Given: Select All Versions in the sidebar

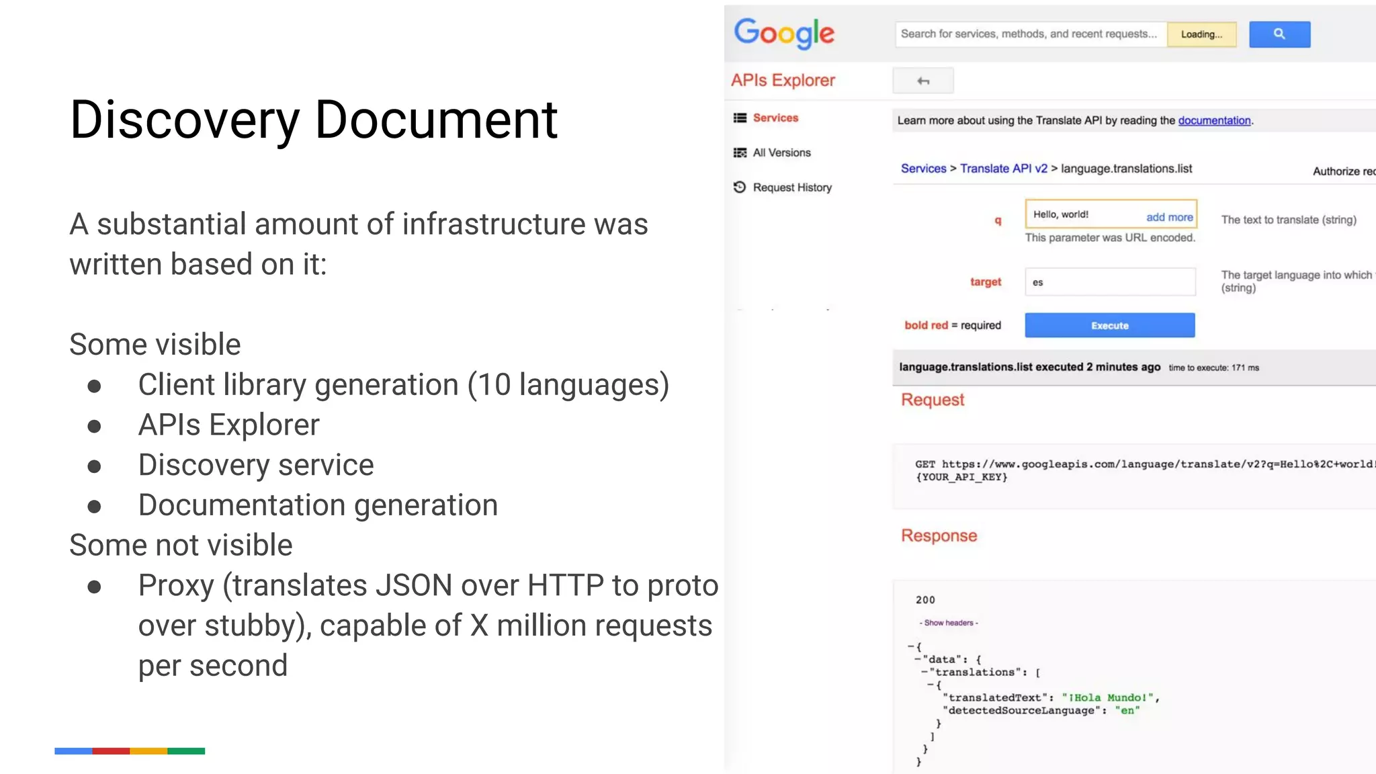Looking at the screenshot, I should pos(781,153).
